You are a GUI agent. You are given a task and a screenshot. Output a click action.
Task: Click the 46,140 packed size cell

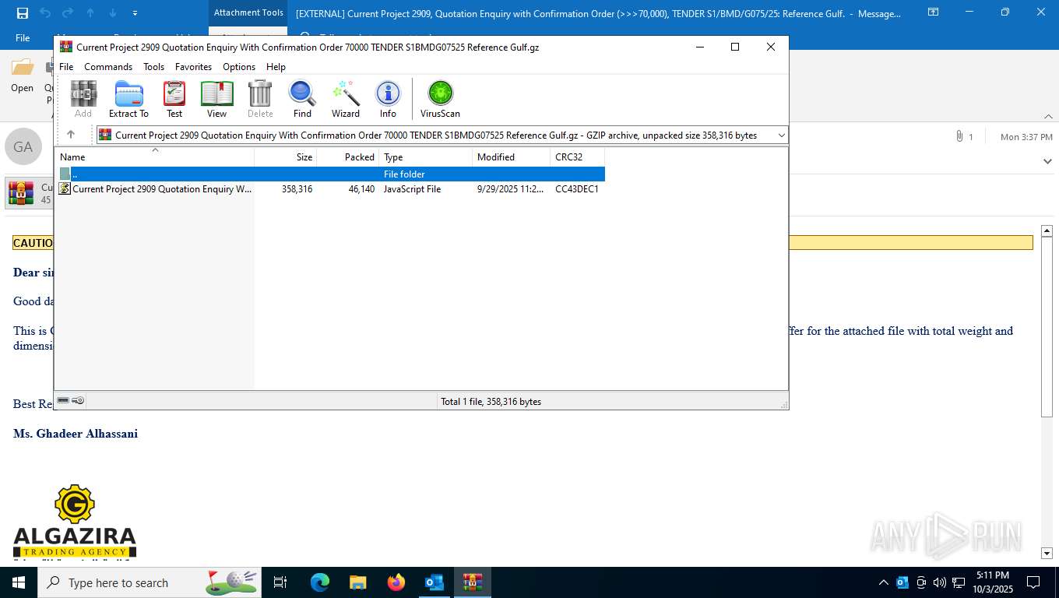pyautogui.click(x=361, y=189)
